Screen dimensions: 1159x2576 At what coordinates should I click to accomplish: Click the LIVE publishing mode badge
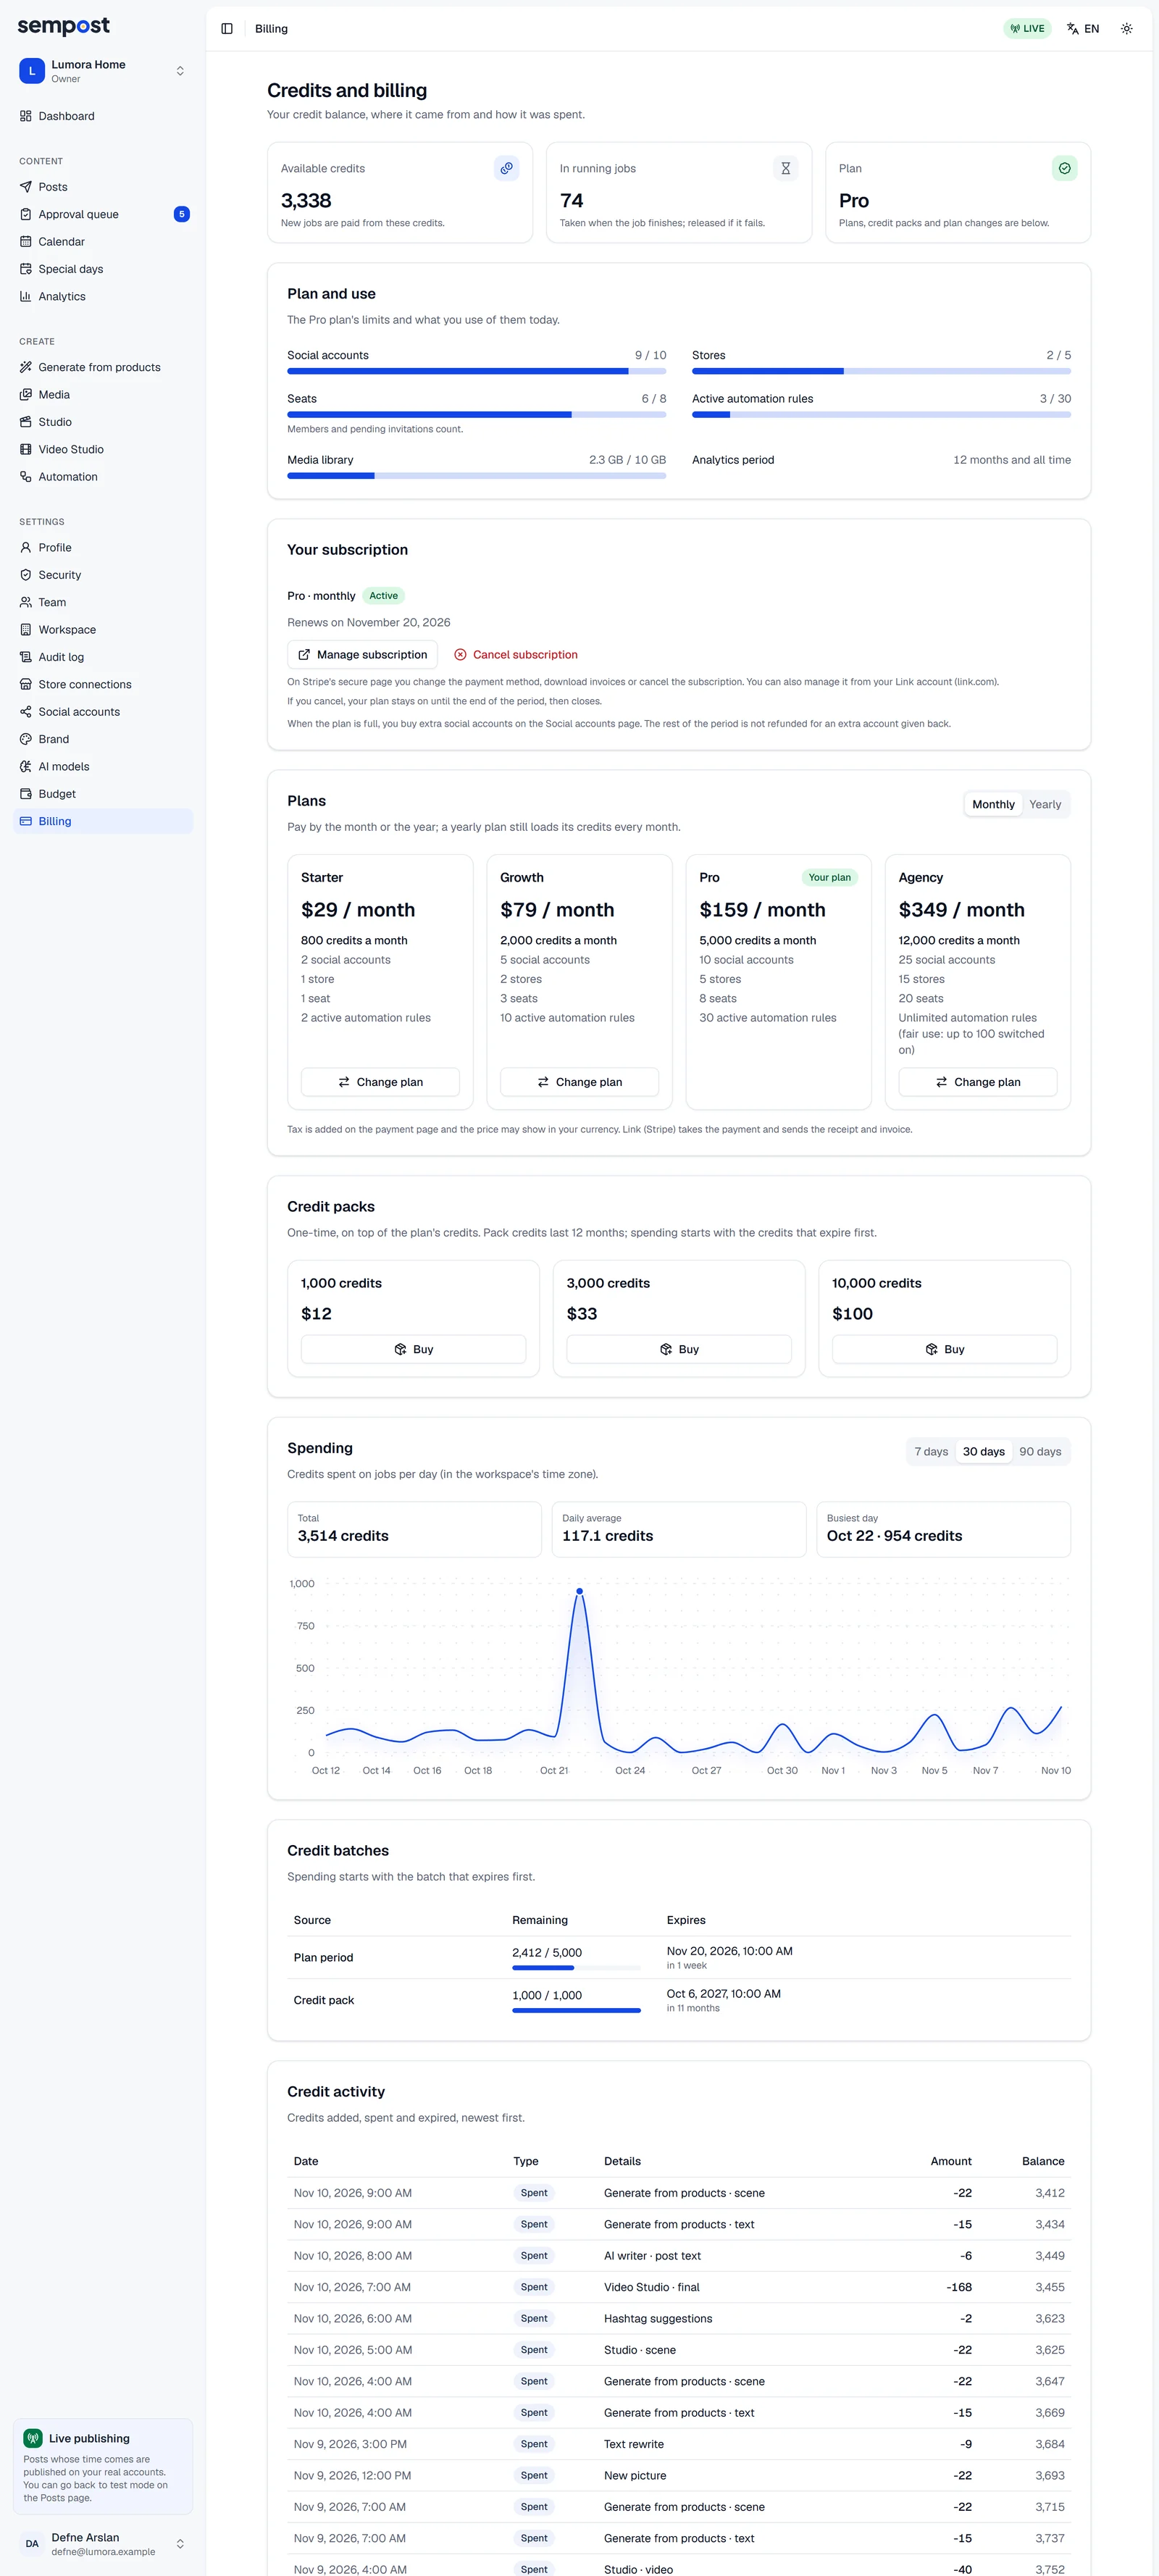(x=1027, y=29)
